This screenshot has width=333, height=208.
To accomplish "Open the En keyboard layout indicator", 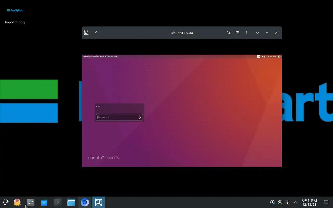I will tap(258, 56).
